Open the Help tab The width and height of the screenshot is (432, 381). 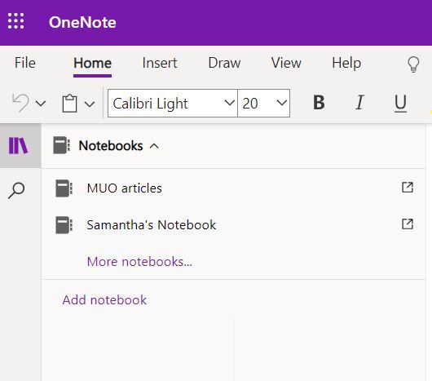pyautogui.click(x=346, y=63)
